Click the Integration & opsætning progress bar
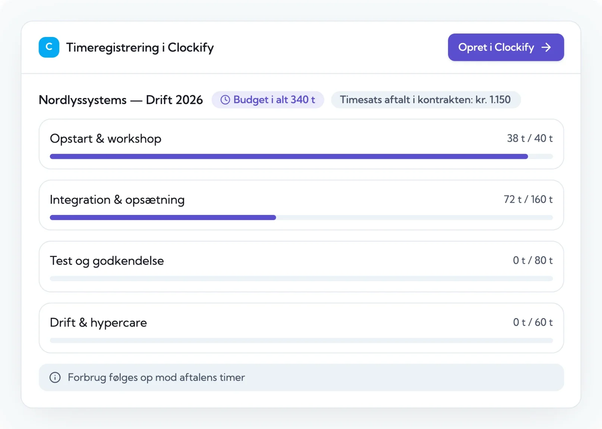This screenshot has height=429, width=602. [x=301, y=217]
